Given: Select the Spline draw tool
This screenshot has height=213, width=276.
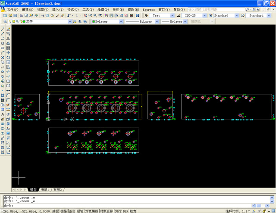Looking at the screenshot, I should click(3, 67).
